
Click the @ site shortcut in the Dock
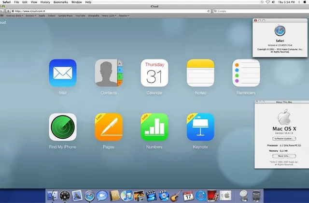[x=244, y=196]
